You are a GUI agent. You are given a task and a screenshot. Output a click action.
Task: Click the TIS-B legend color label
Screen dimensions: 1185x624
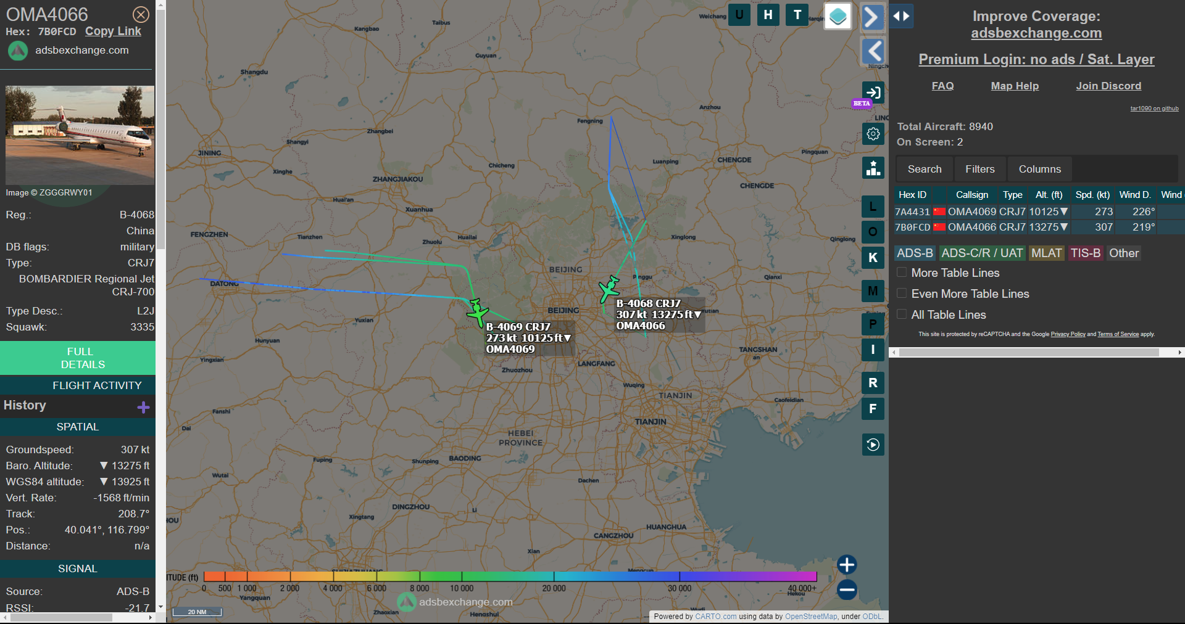tap(1085, 253)
